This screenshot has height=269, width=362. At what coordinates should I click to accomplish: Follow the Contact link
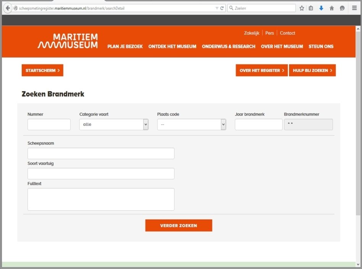[x=288, y=33]
